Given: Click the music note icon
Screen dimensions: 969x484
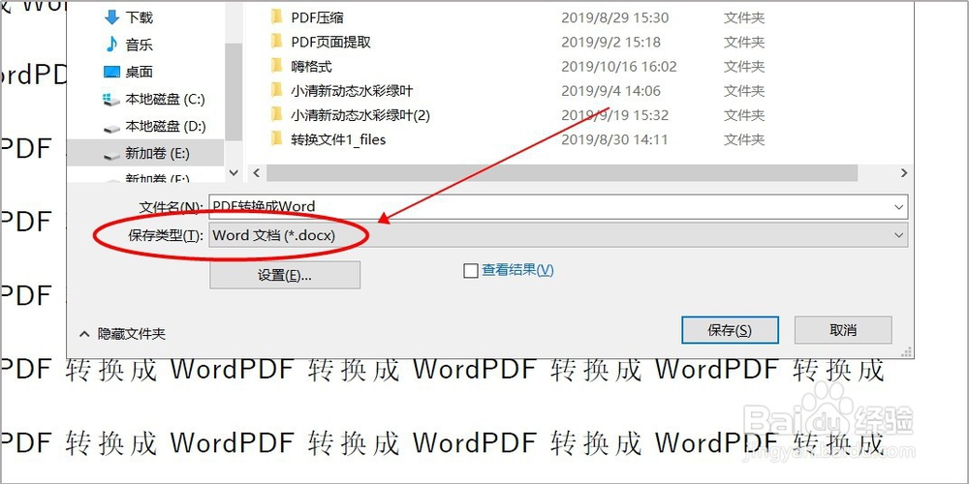Looking at the screenshot, I should click(111, 45).
